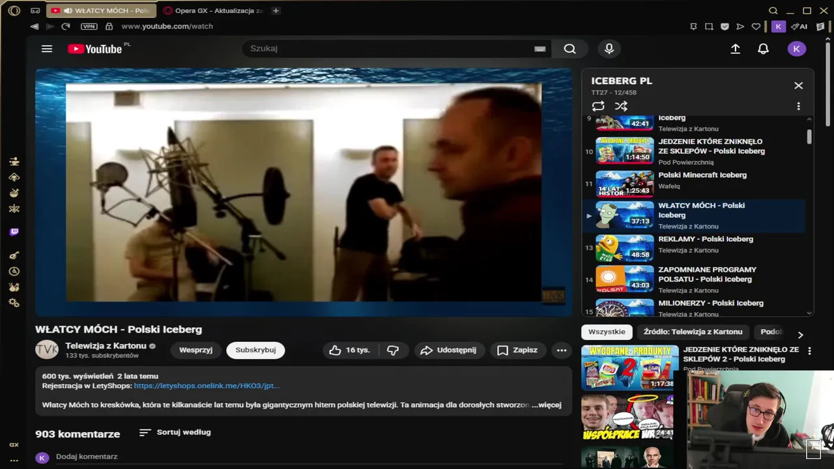Screen dimensions: 834x469
Task: Open the browser tab search magnifier
Action: click(x=773, y=10)
